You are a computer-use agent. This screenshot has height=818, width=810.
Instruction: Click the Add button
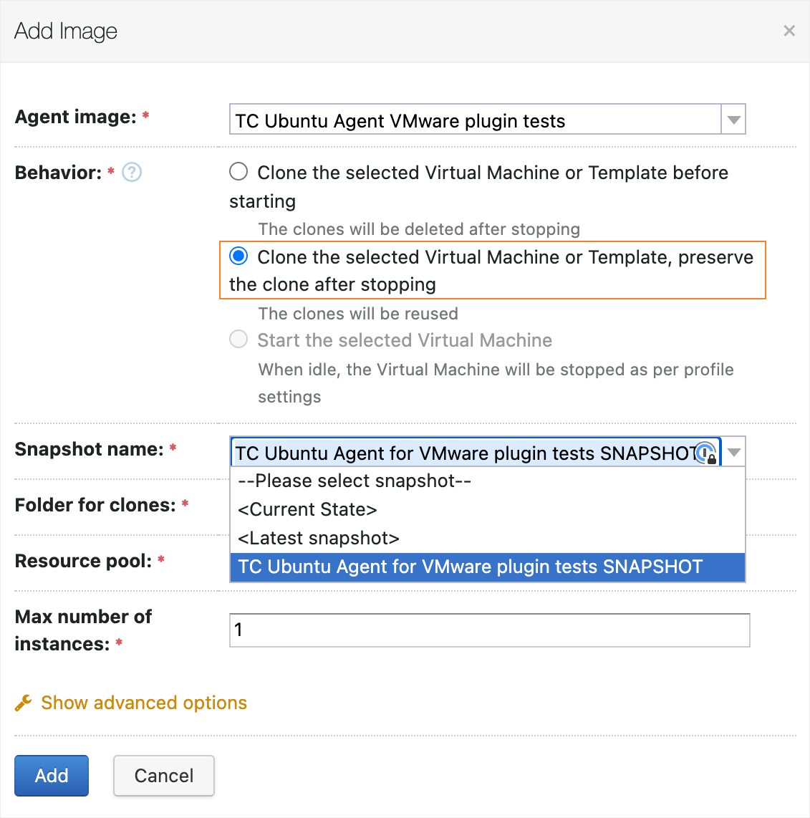pyautogui.click(x=51, y=775)
